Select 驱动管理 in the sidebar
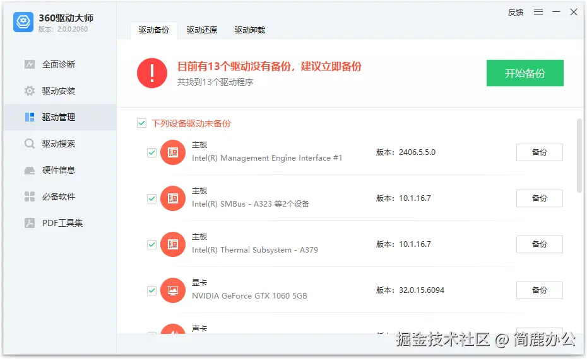The width and height of the screenshot is (587, 359). click(x=60, y=117)
